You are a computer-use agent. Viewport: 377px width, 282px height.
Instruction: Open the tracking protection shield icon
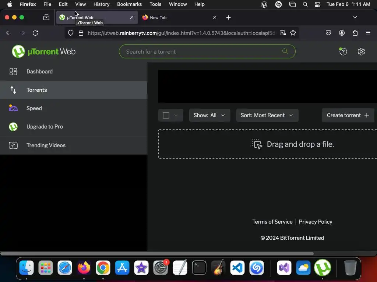point(70,33)
